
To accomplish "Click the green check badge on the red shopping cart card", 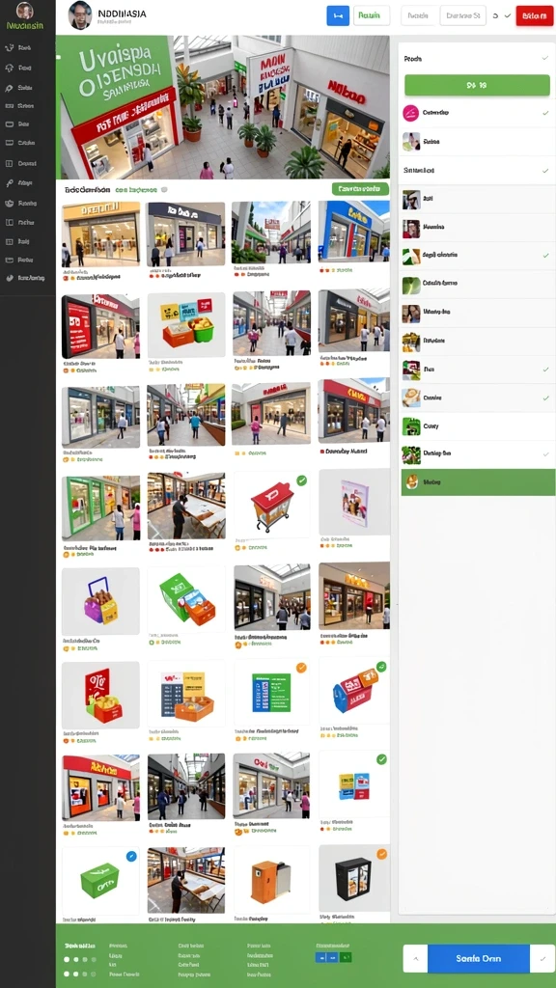I will click(x=302, y=480).
